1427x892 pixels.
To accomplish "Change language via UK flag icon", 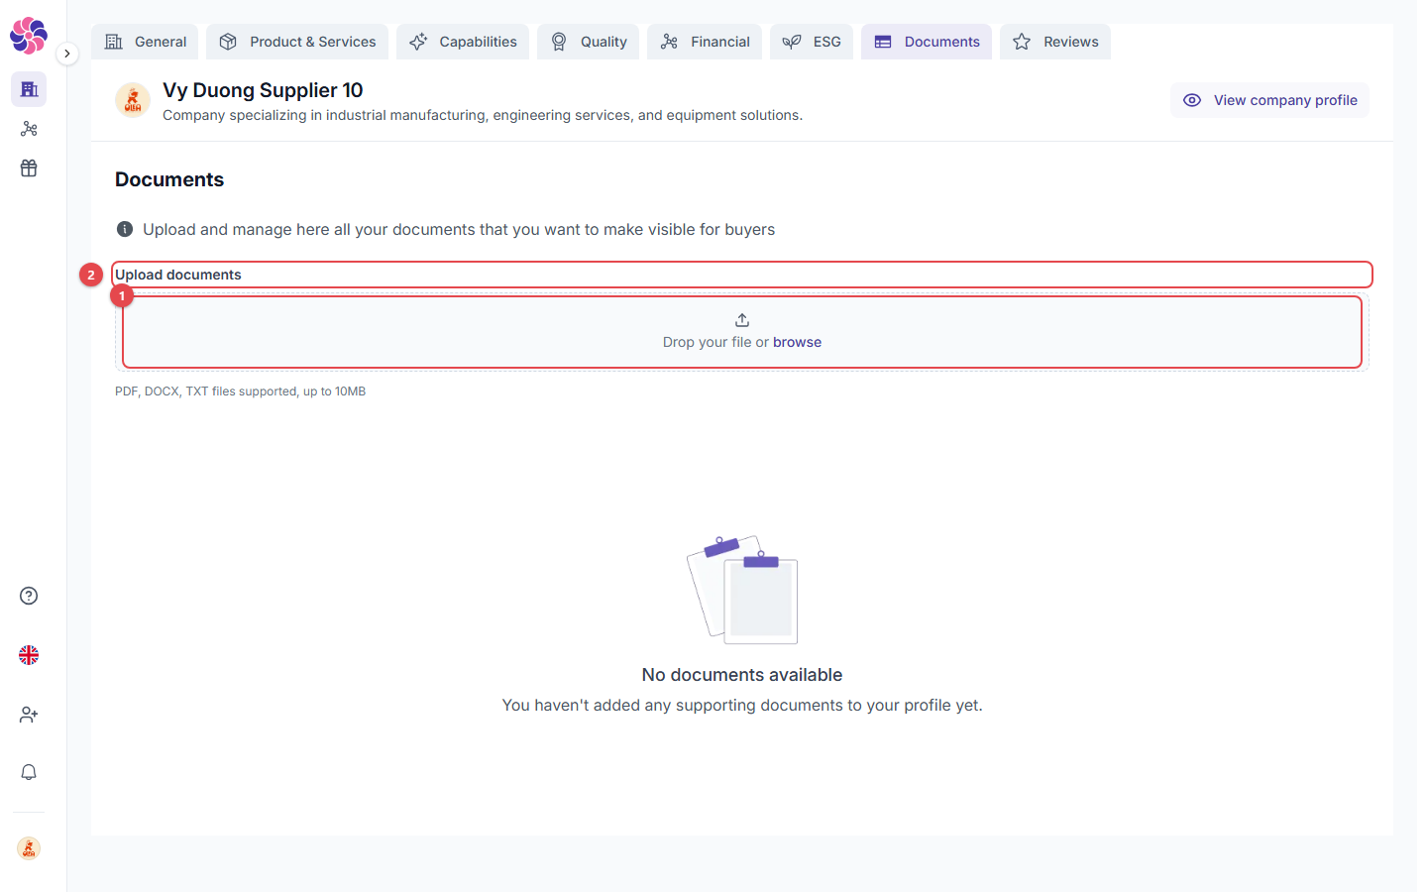I will click(29, 655).
